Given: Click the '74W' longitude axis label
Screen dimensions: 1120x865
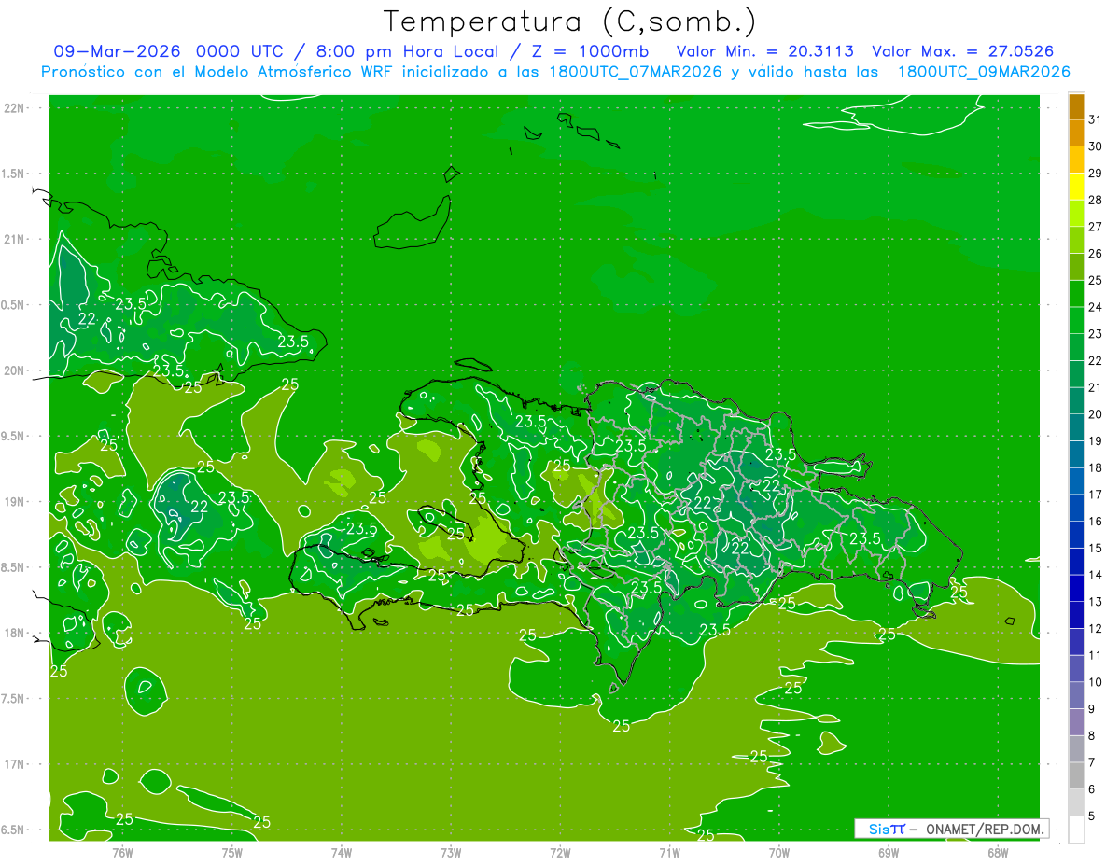Looking at the screenshot, I should click(x=342, y=854).
